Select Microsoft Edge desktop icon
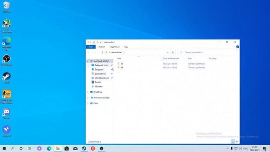270x152 pixels. coord(7,43)
